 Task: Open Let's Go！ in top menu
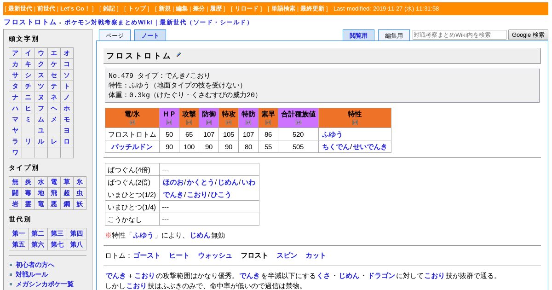75,9
